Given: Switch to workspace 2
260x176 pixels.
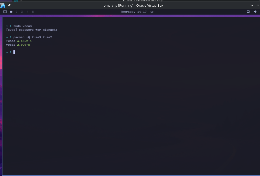Looking at the screenshot, I should click(x=16, y=12).
